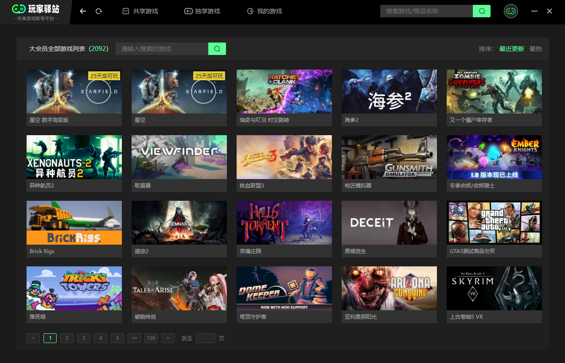The image size is (565, 363).
Task: Sort by 最近更新
Action: (511, 49)
